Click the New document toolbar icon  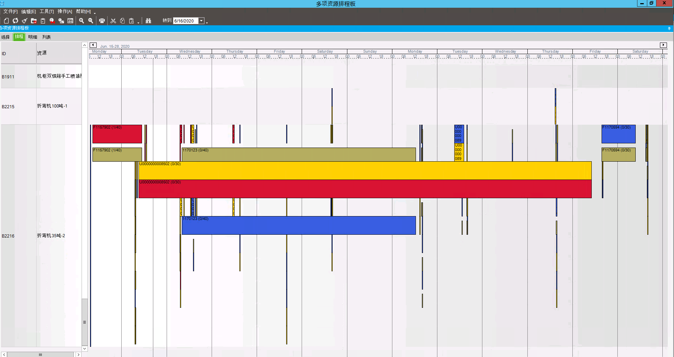pos(6,21)
